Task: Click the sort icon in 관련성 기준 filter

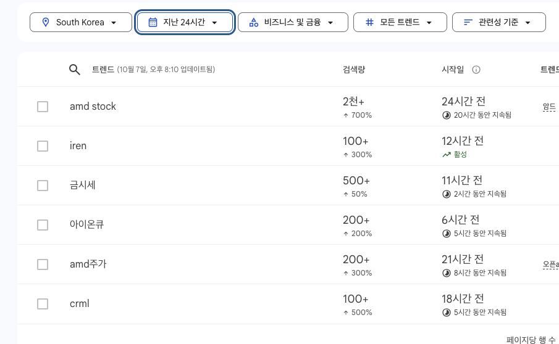Action: click(x=468, y=23)
